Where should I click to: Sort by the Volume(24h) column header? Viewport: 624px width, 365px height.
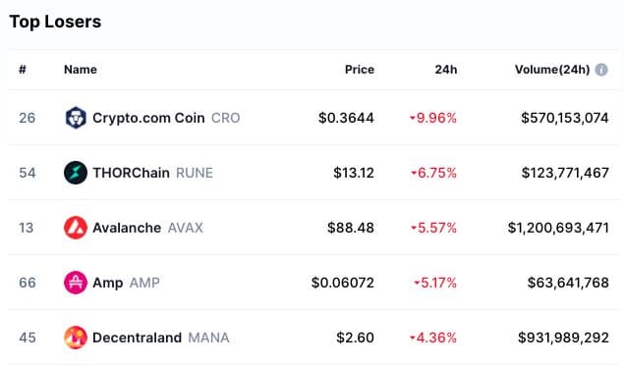pyautogui.click(x=552, y=70)
